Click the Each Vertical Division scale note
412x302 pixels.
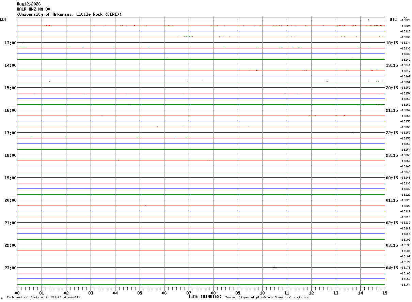43,298
